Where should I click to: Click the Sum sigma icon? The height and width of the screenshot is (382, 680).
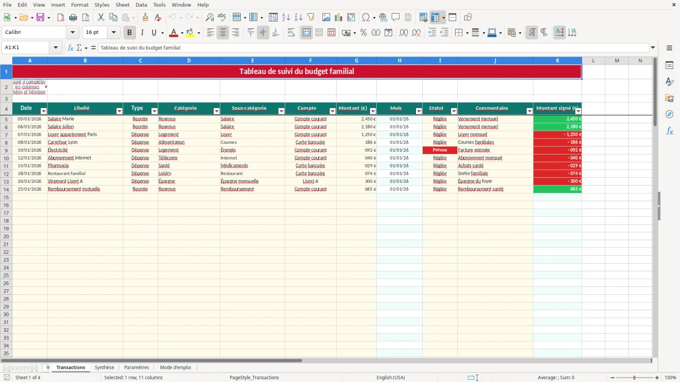coord(79,48)
